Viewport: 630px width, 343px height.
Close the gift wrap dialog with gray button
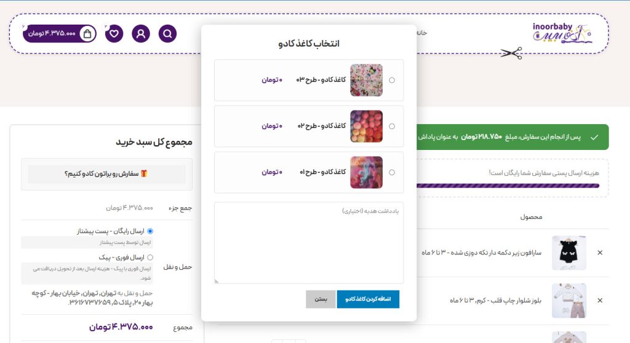[x=321, y=299]
